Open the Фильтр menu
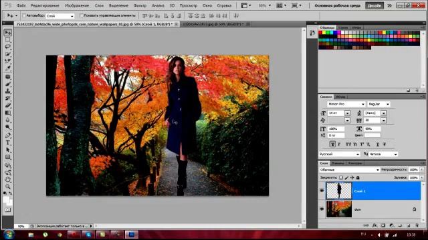The height and width of the screenshot is (240, 428). click(140, 5)
